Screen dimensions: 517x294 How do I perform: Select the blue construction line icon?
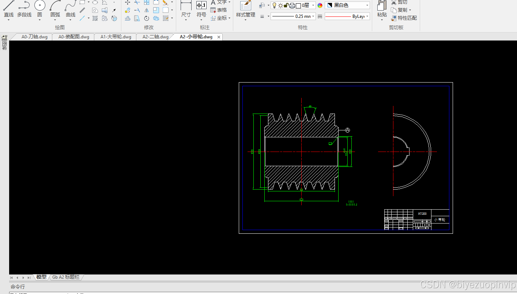(x=82, y=18)
